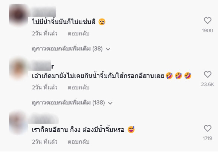Reply to the comment mentioning ไส้กรอกอีสาน

[x=78, y=87]
